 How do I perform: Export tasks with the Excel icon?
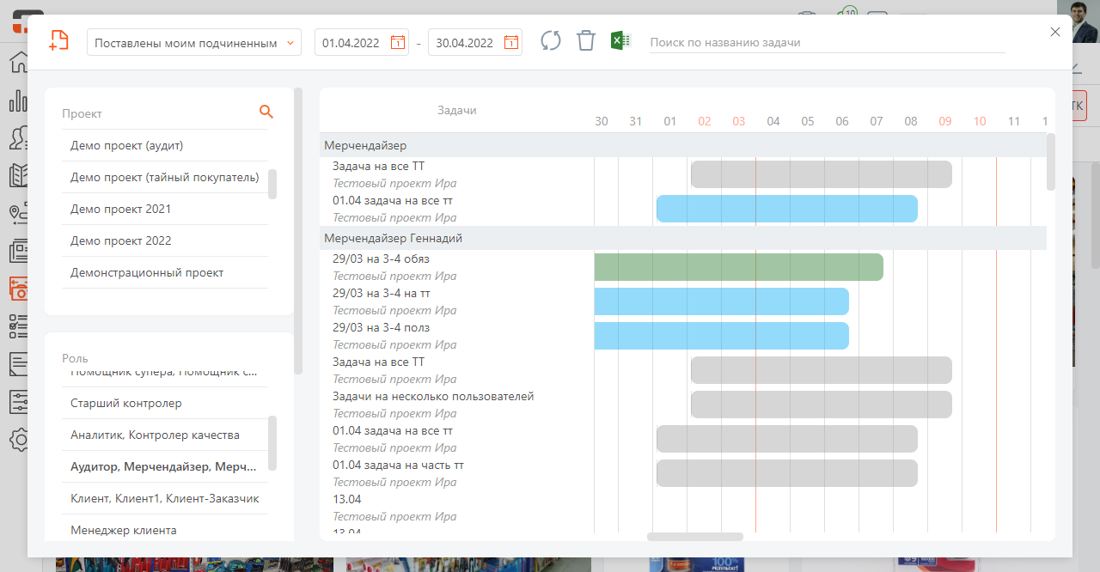(x=620, y=41)
